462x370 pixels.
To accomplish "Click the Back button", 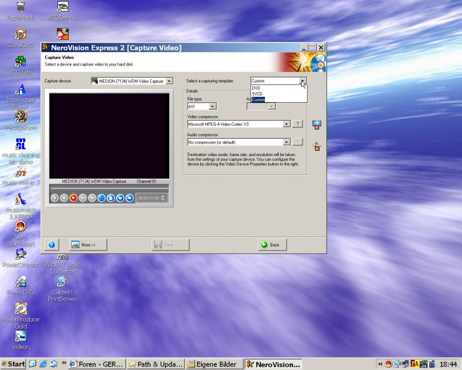I will [x=272, y=245].
